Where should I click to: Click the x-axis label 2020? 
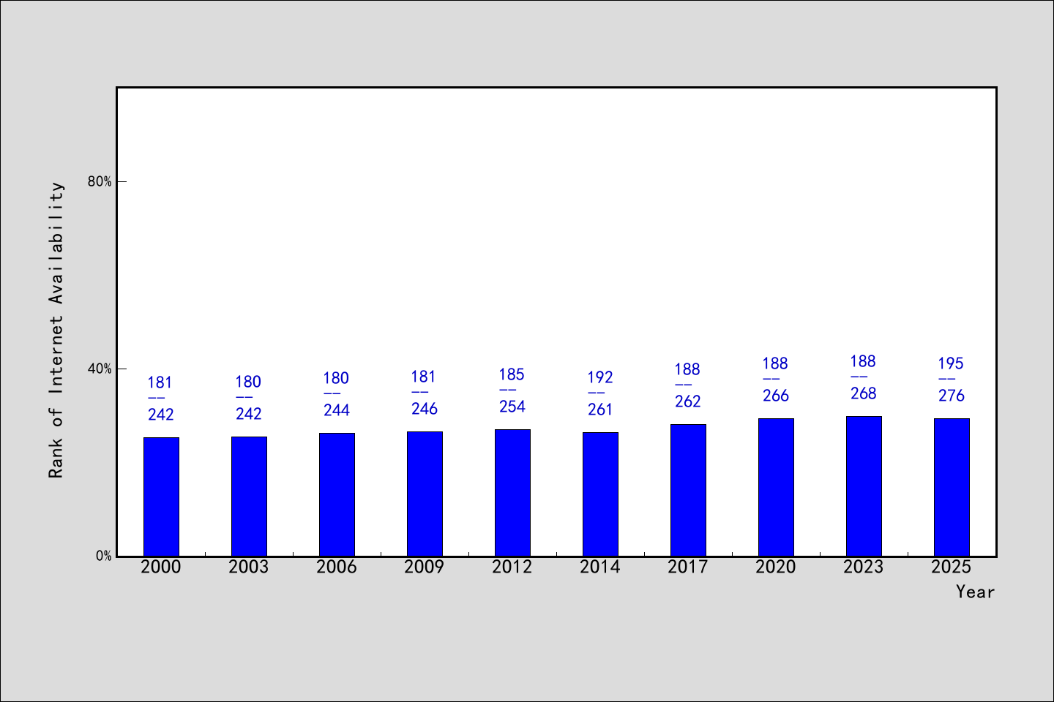coord(776,567)
